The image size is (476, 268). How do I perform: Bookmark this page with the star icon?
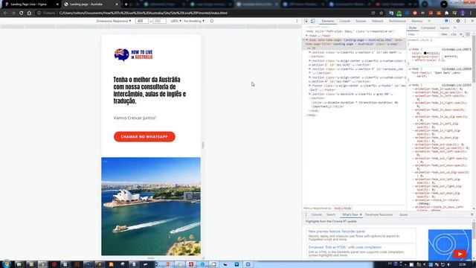pyautogui.click(x=382, y=13)
